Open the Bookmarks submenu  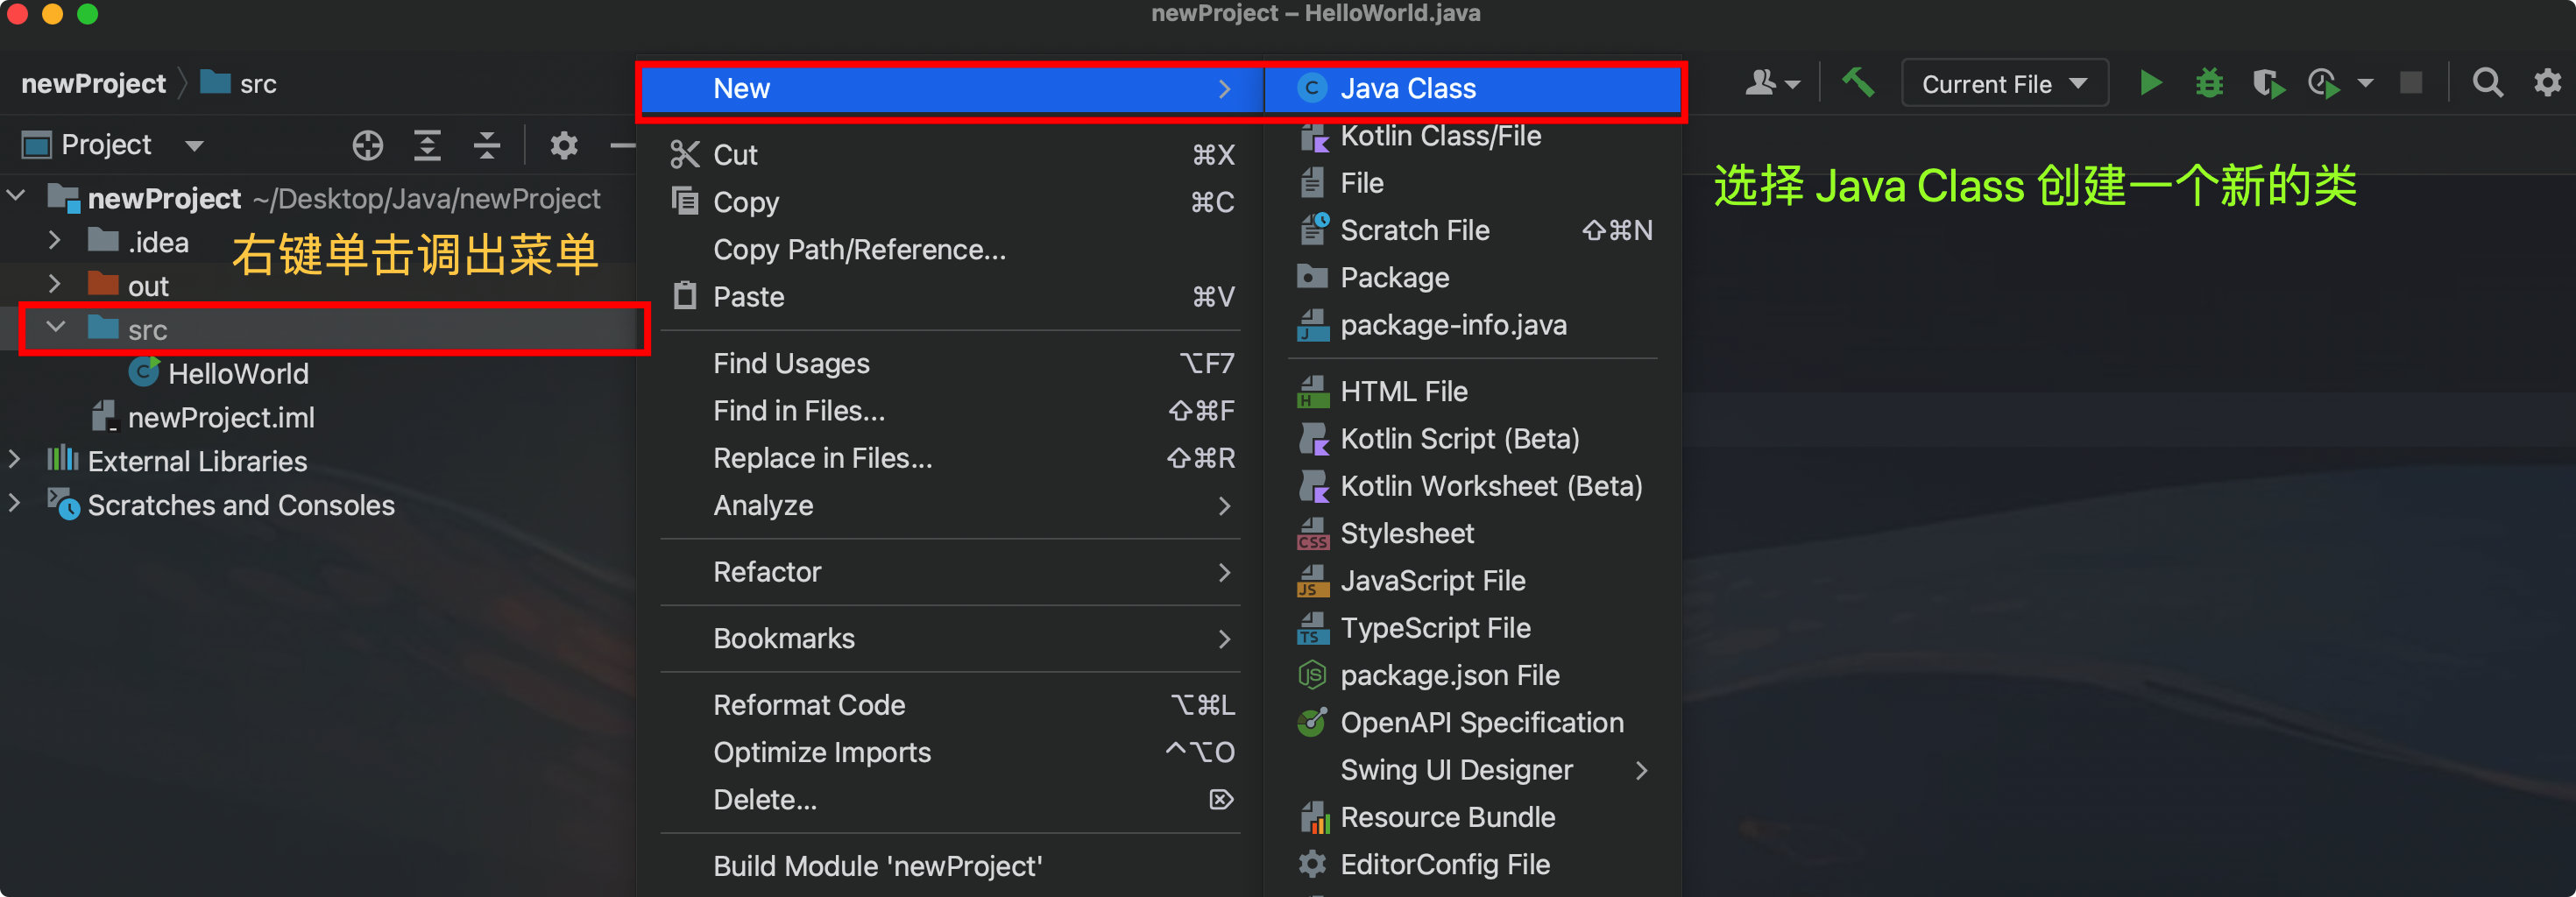[951, 638]
